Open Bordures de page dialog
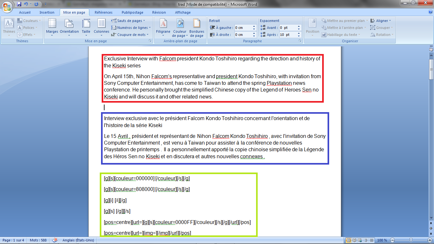Screen dimensions: 434x244 click(x=197, y=28)
